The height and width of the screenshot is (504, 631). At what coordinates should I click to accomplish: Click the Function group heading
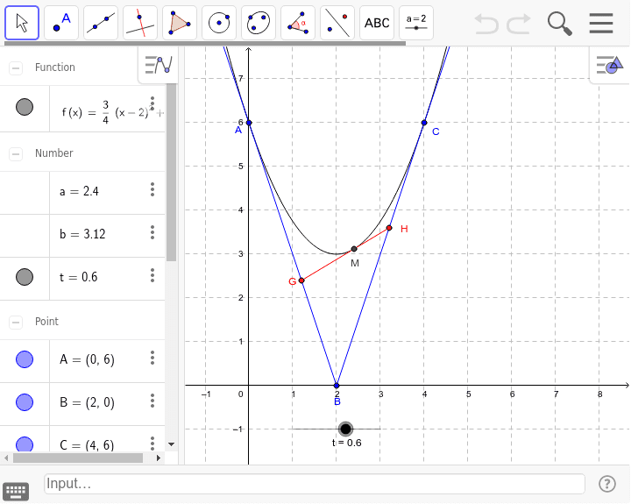[x=54, y=67]
